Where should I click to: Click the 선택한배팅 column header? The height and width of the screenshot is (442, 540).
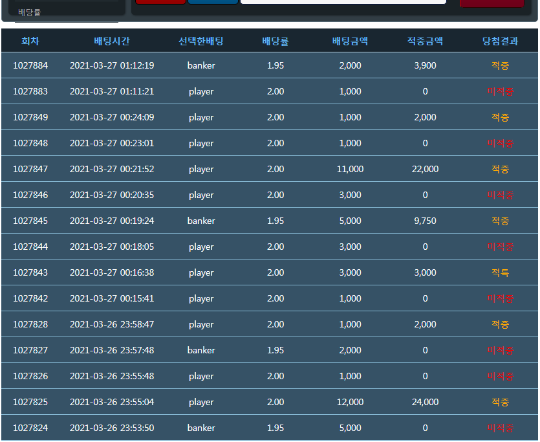tap(201, 41)
